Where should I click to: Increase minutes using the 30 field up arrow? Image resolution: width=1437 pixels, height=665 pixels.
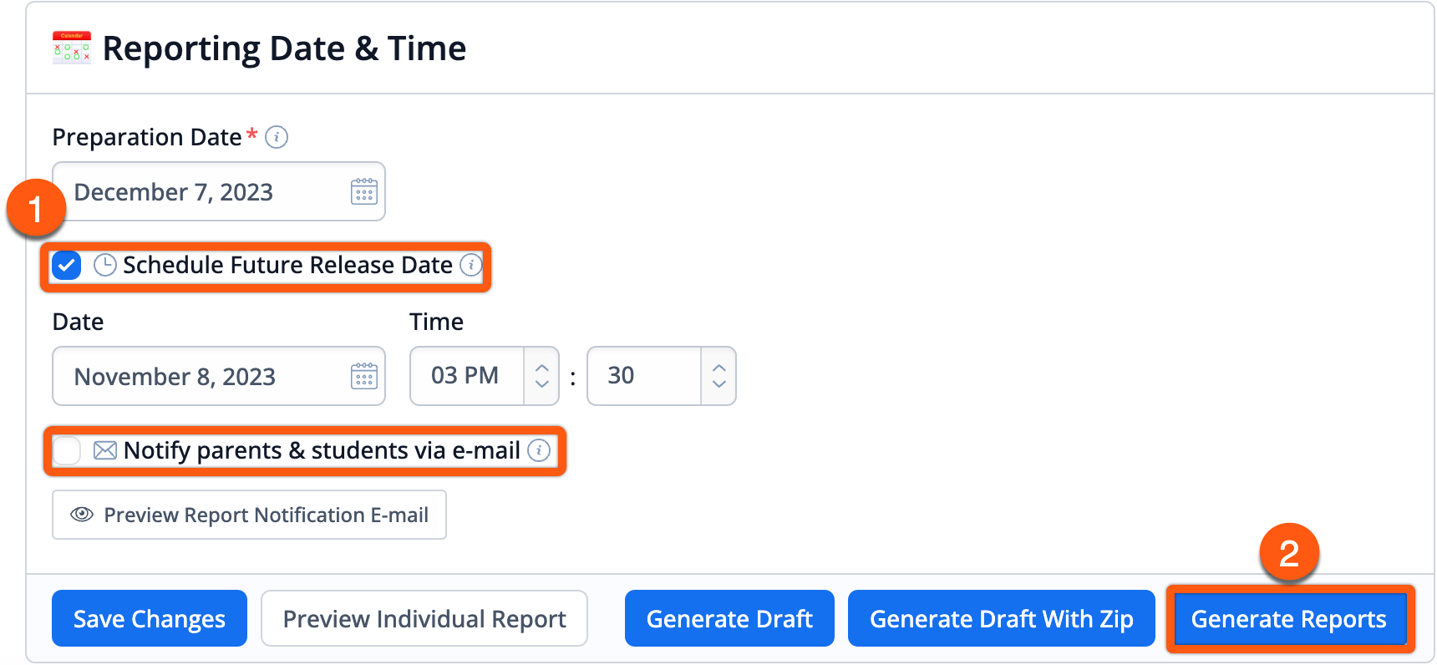[x=719, y=368]
